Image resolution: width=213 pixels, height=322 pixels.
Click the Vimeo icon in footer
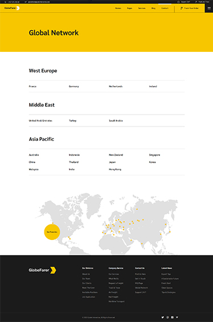(177, 317)
